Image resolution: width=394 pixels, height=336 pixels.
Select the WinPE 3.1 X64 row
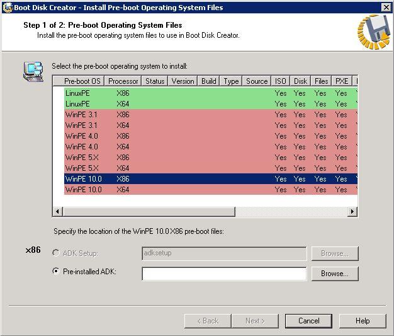click(x=211, y=125)
